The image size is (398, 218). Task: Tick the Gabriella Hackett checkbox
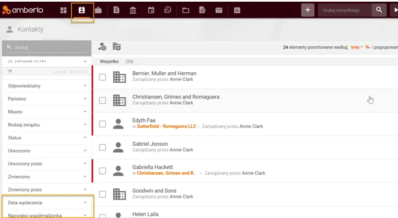[x=102, y=171]
